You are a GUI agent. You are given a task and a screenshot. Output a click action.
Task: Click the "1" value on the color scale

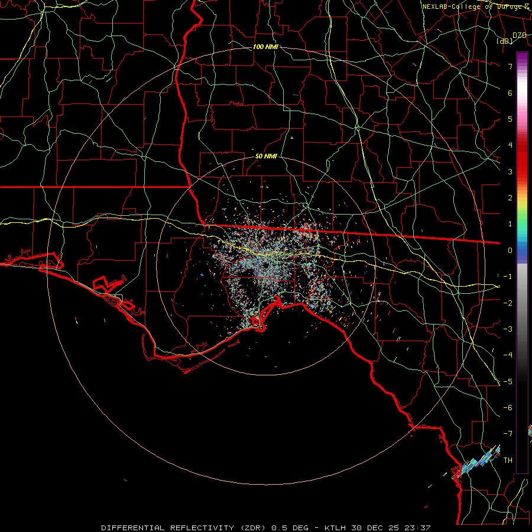coord(510,224)
